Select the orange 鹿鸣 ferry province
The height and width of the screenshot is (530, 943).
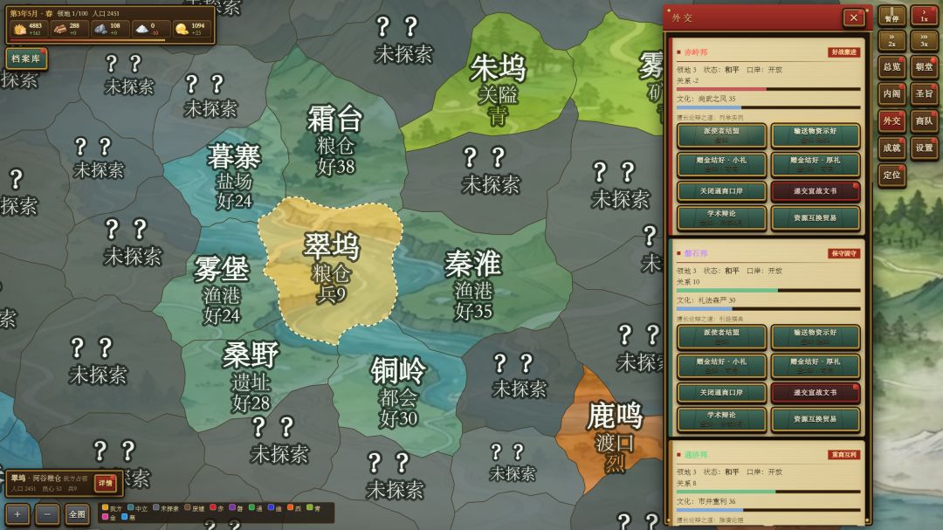tap(614, 437)
